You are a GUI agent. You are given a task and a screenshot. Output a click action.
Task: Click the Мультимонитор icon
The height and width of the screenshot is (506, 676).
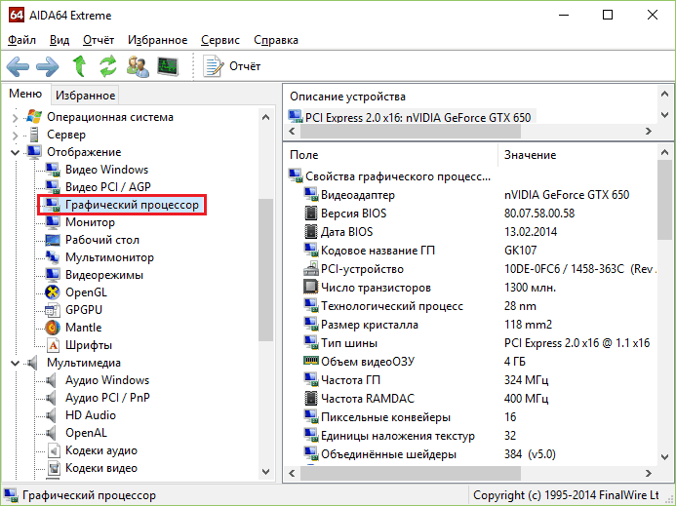point(53,257)
